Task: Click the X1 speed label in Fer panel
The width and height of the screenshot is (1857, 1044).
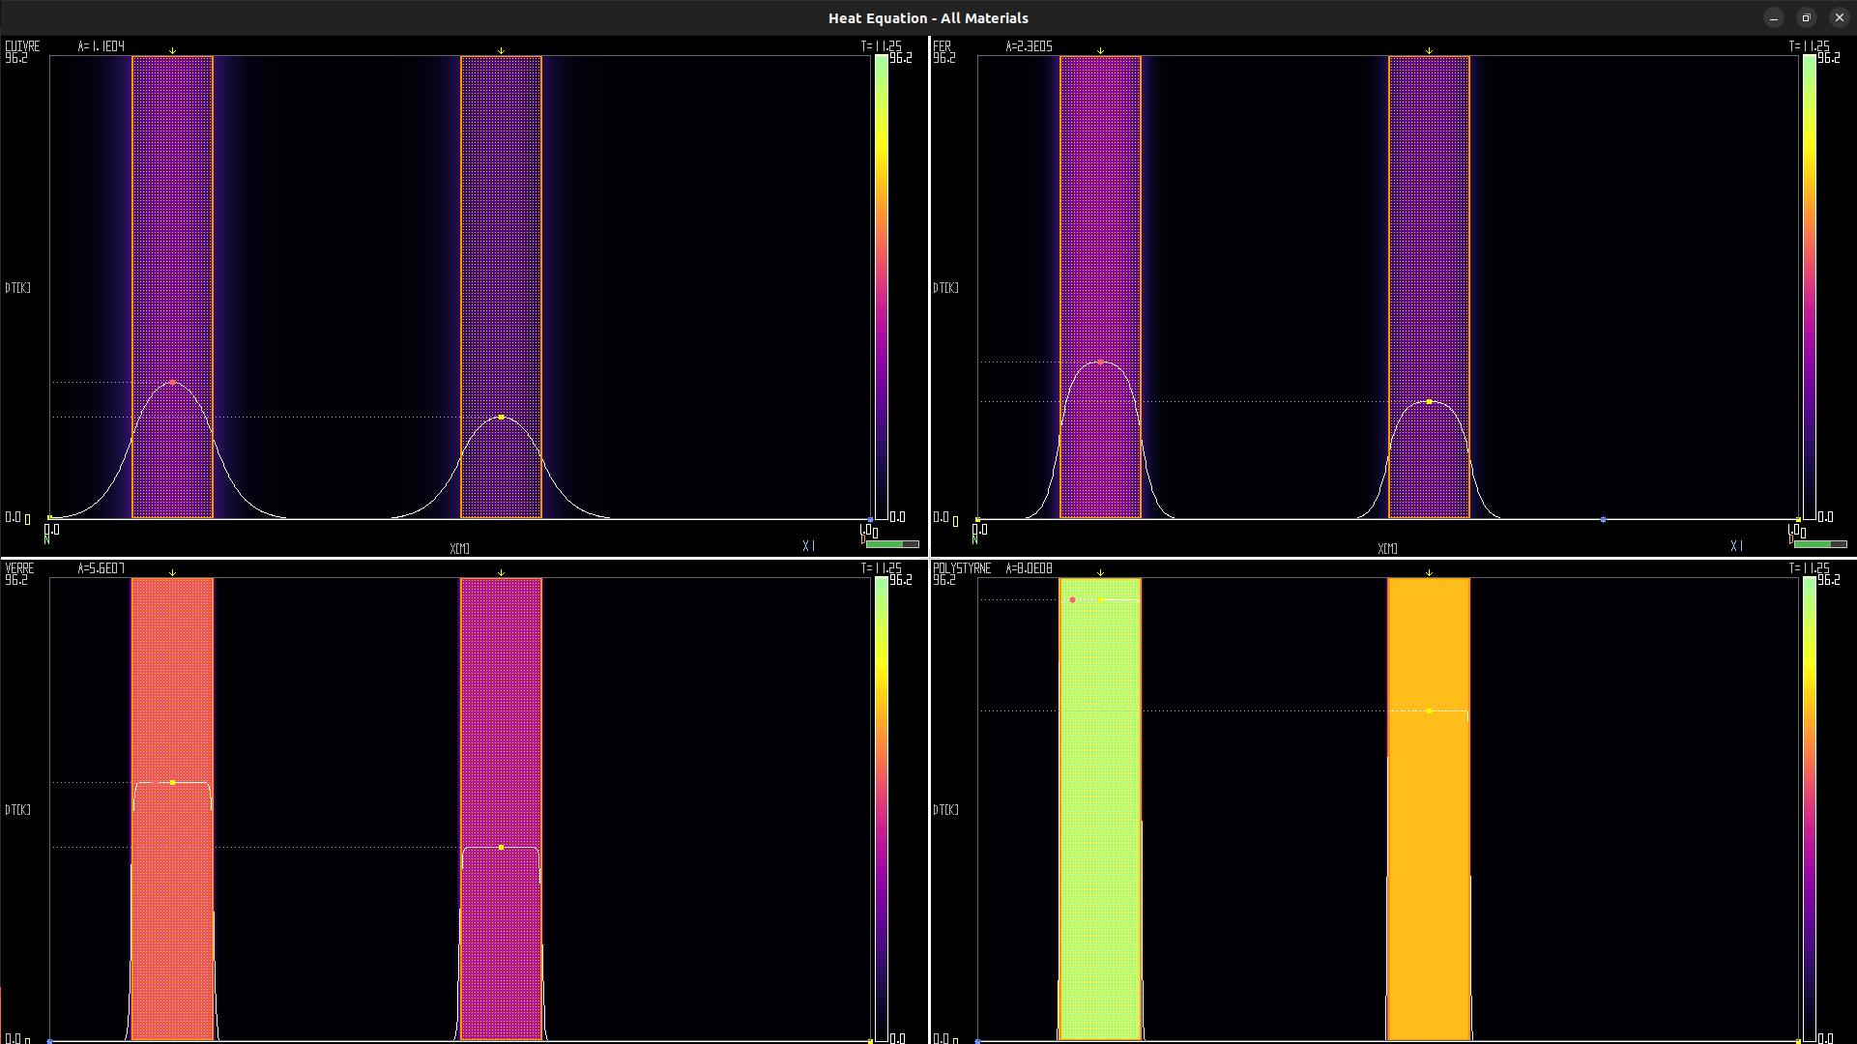Action: pos(1736,546)
